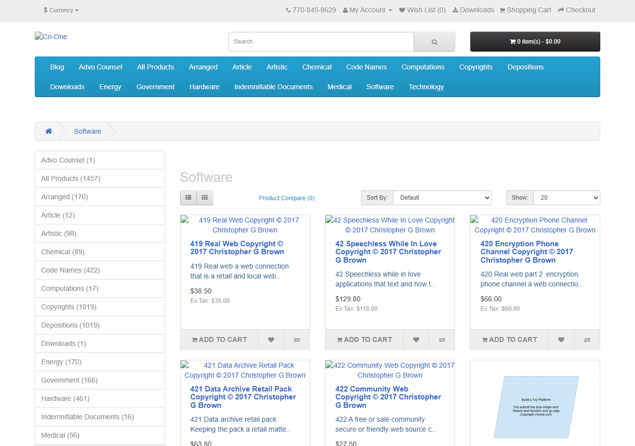The height and width of the screenshot is (446, 635).
Task: Open Shopping Cart link in top bar
Action: (x=525, y=10)
